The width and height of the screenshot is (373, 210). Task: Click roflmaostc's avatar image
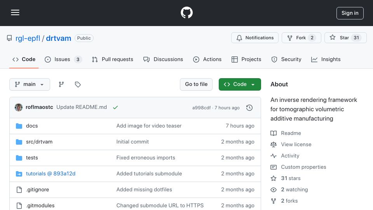coord(19,107)
